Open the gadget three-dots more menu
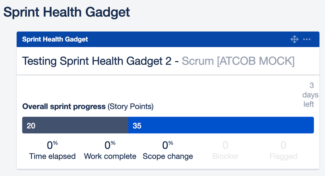 click(307, 39)
